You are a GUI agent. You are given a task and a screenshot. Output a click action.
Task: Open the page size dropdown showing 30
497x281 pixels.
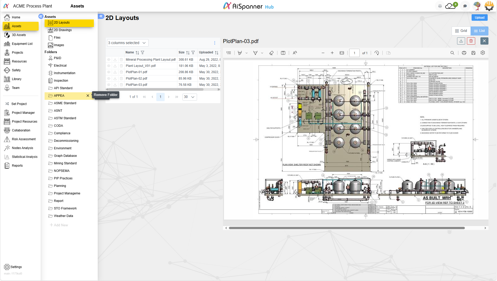[x=189, y=97]
